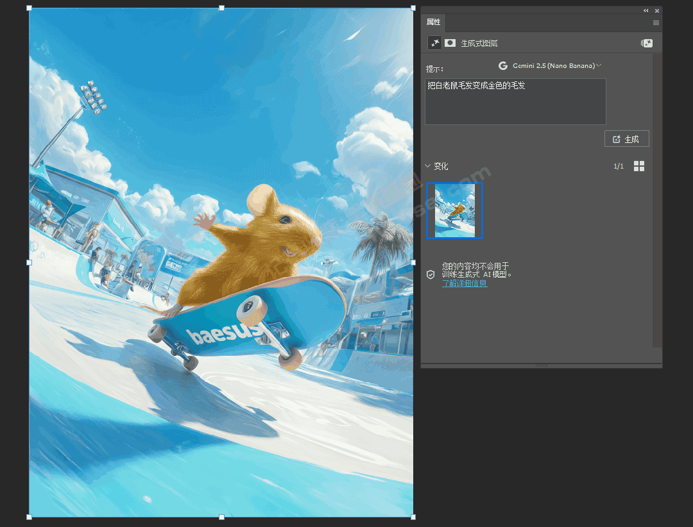Select the snowboarding mouse variation thumbnail

[x=454, y=211]
